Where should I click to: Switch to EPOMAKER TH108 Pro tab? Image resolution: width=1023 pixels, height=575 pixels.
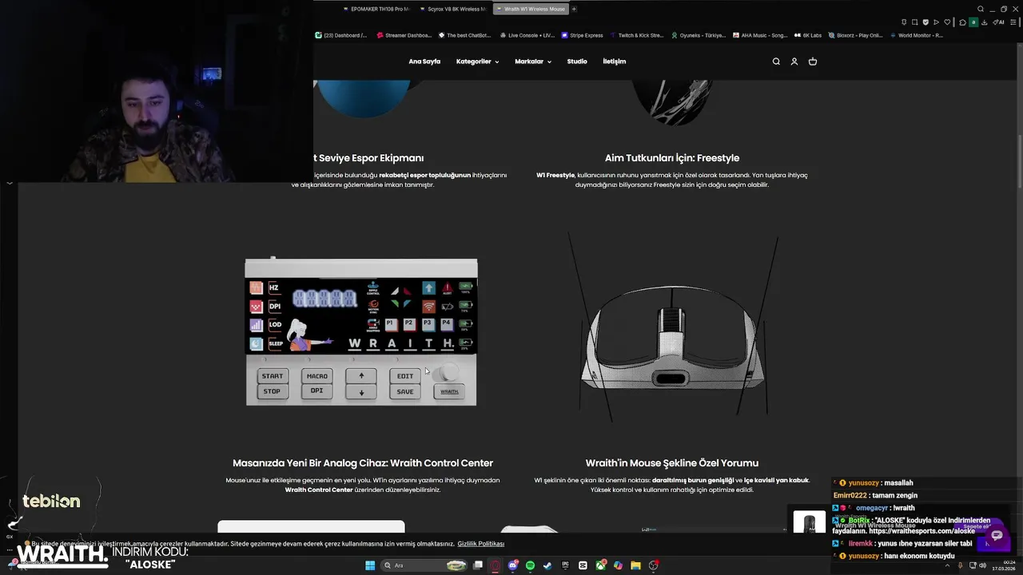coord(375,9)
